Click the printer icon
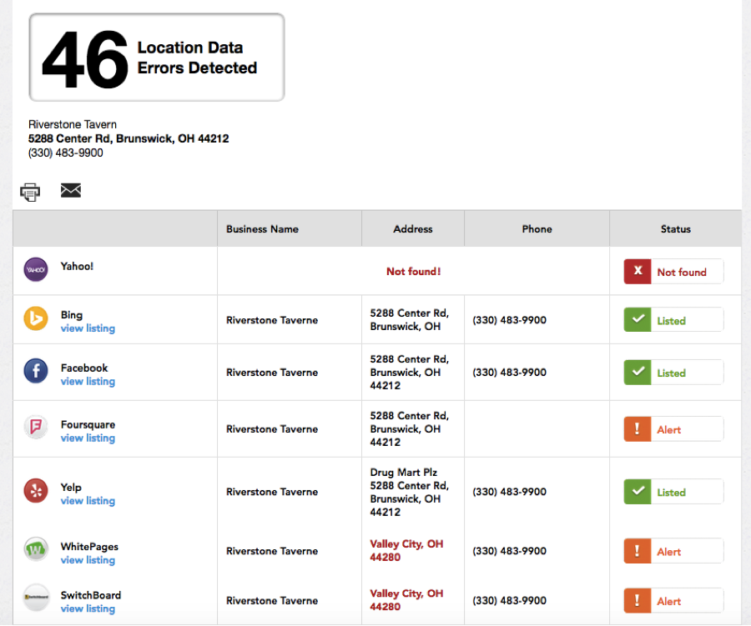 [30, 192]
